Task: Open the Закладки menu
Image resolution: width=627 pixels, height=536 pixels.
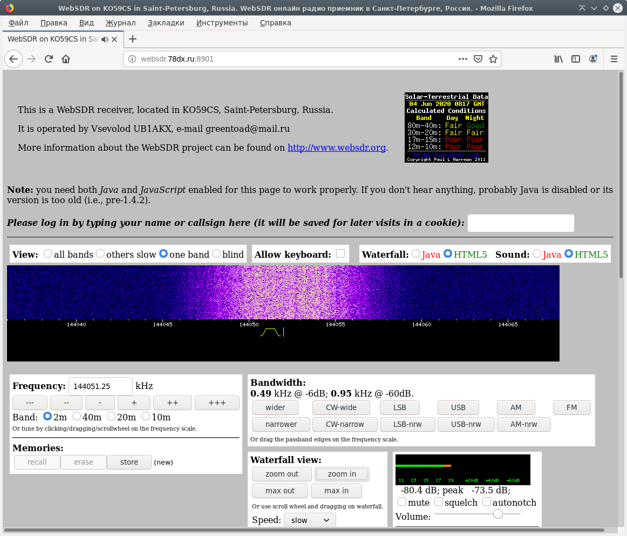Action: pyautogui.click(x=166, y=23)
